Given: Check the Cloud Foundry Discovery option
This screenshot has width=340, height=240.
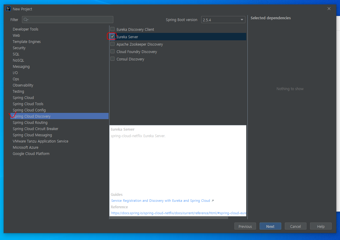Looking at the screenshot, I should pyautogui.click(x=112, y=51).
